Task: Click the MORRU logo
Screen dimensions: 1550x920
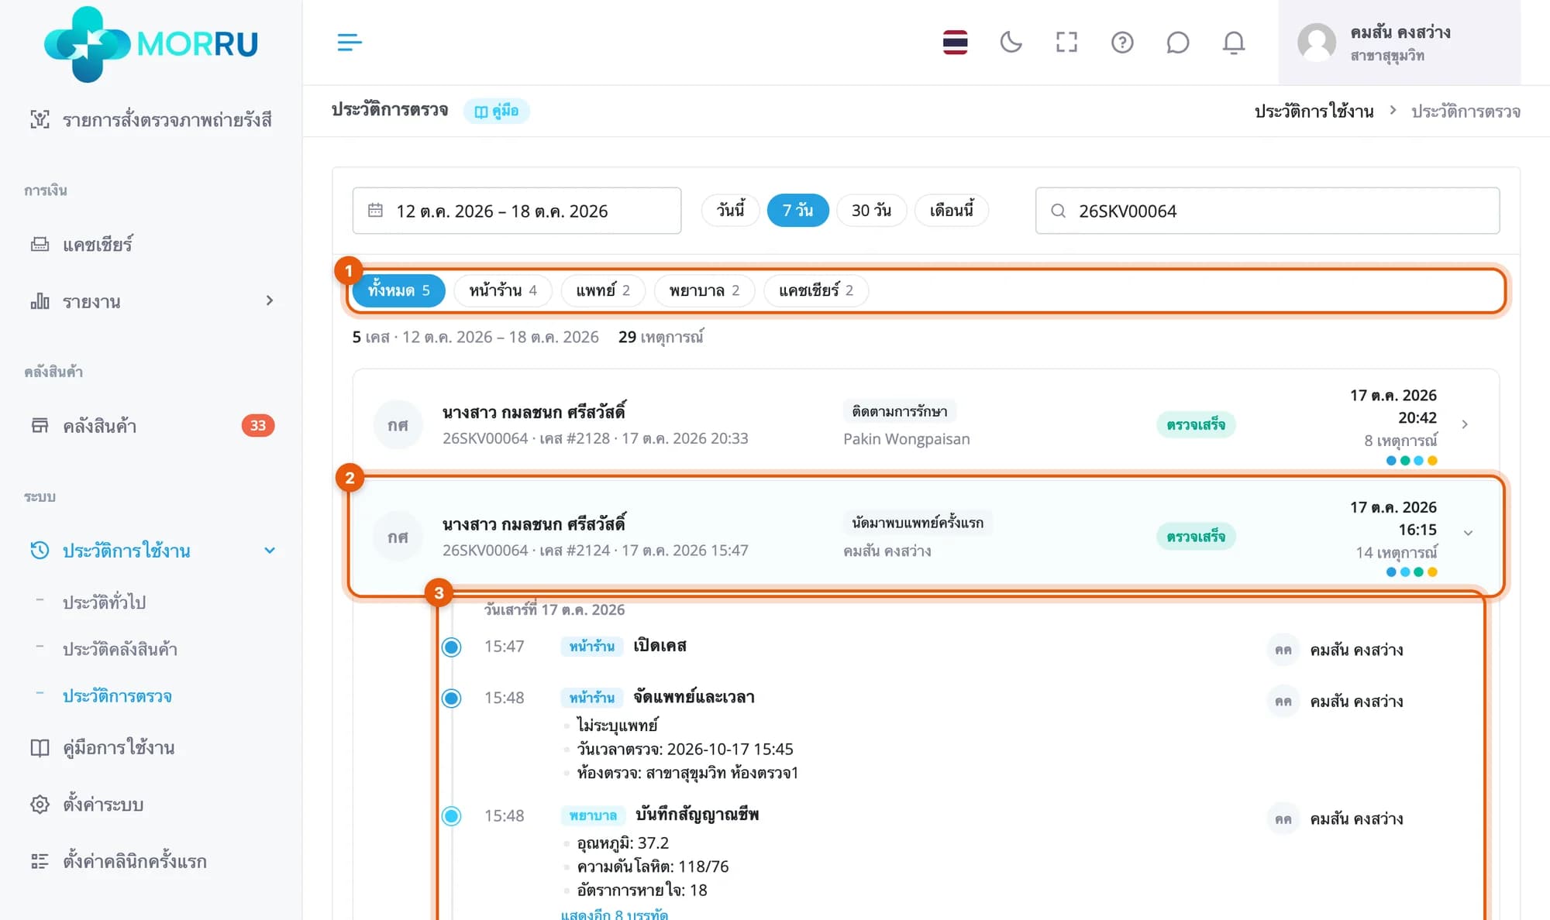Action: (151, 44)
